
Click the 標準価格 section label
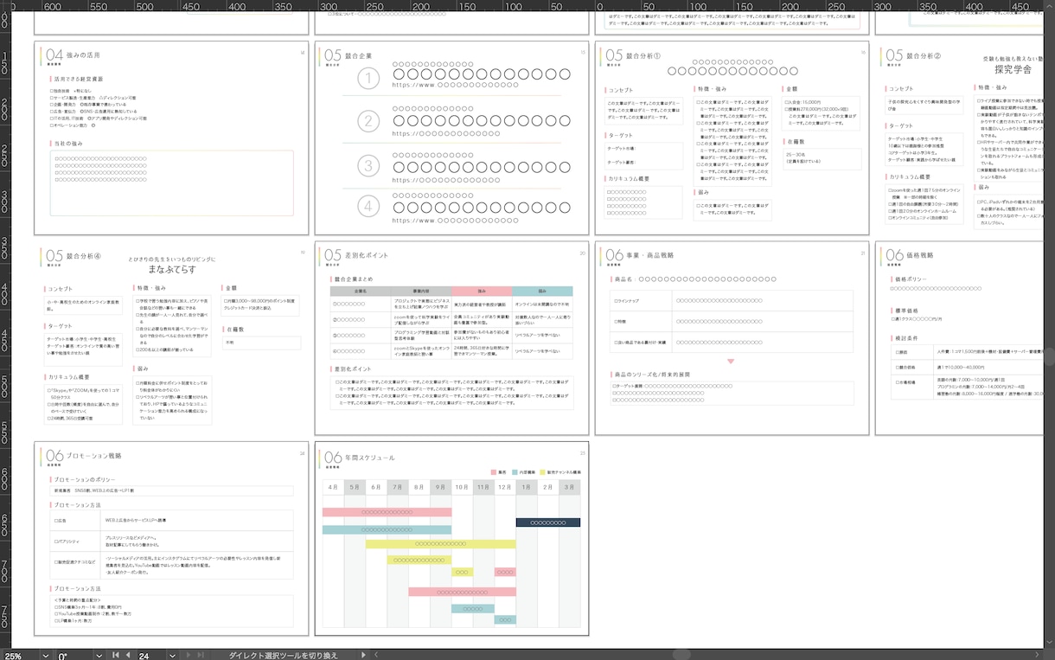906,311
